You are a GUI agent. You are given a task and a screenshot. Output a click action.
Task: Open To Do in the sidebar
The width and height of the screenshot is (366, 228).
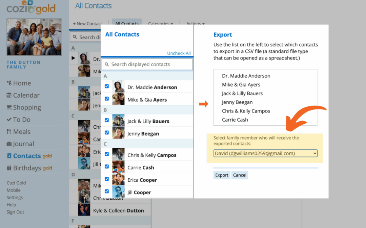(21, 119)
